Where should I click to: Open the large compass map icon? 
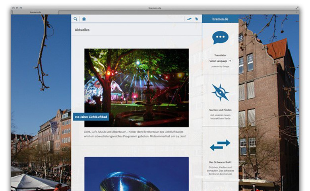(x=220, y=92)
